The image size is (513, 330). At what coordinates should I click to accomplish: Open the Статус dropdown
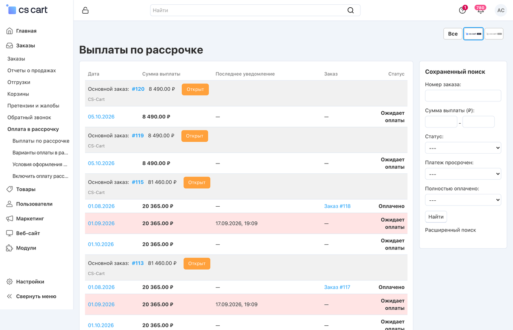463,148
